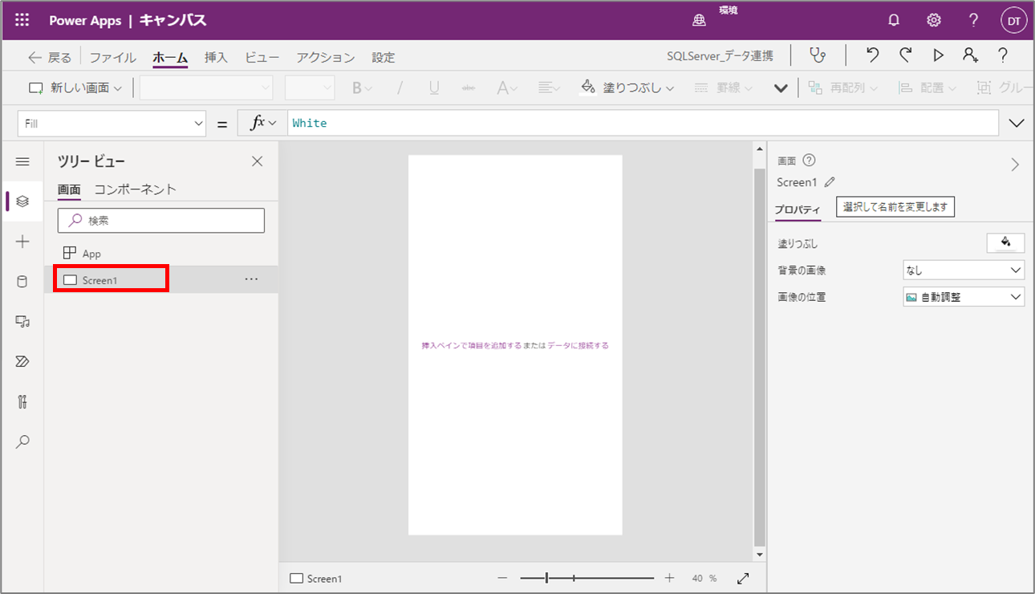Open the Fill color dropdown in ribbon
1035x594 pixels.
(627, 87)
